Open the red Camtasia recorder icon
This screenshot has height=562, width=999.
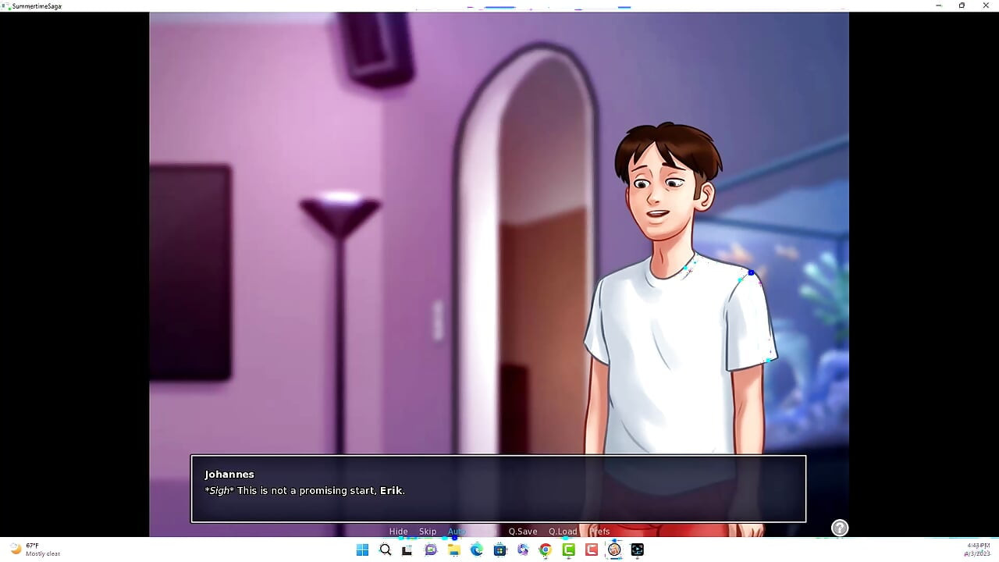tap(592, 550)
